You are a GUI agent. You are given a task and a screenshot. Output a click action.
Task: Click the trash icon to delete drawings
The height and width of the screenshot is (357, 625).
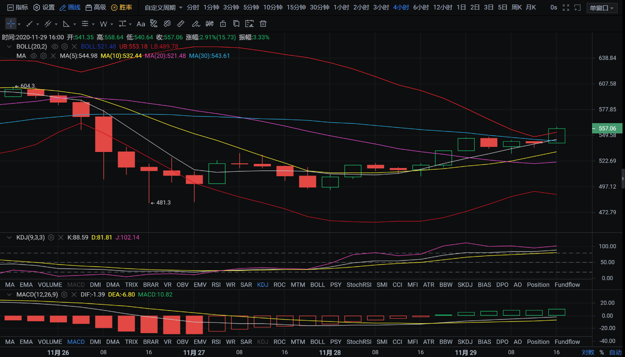click(263, 24)
